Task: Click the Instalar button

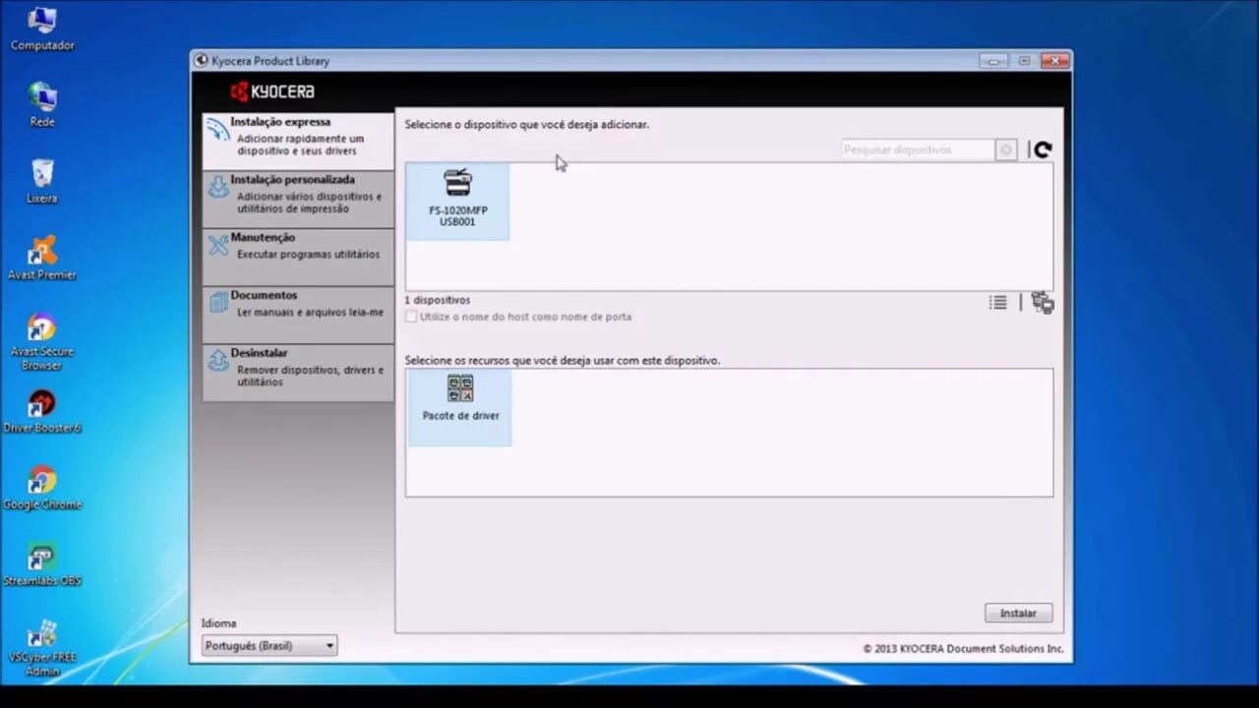Action: tap(1018, 613)
